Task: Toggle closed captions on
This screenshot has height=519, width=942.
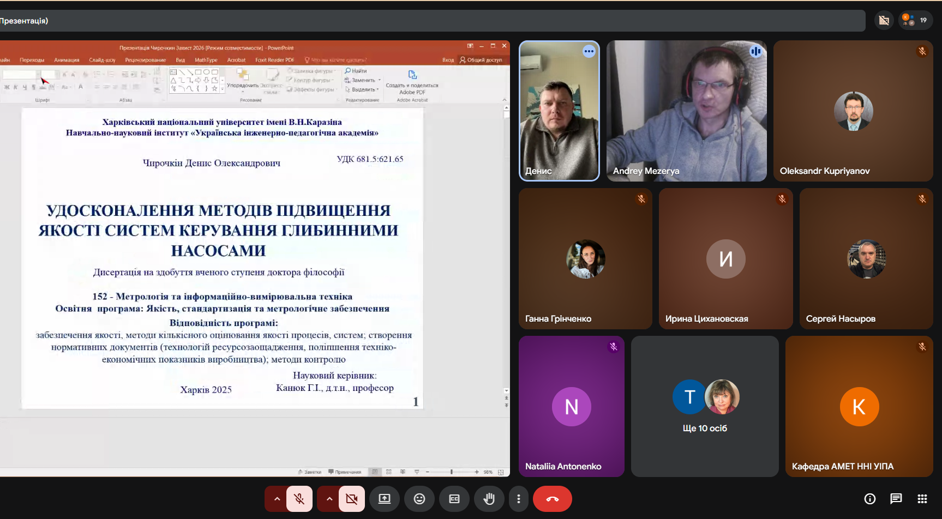Action: [x=454, y=499]
